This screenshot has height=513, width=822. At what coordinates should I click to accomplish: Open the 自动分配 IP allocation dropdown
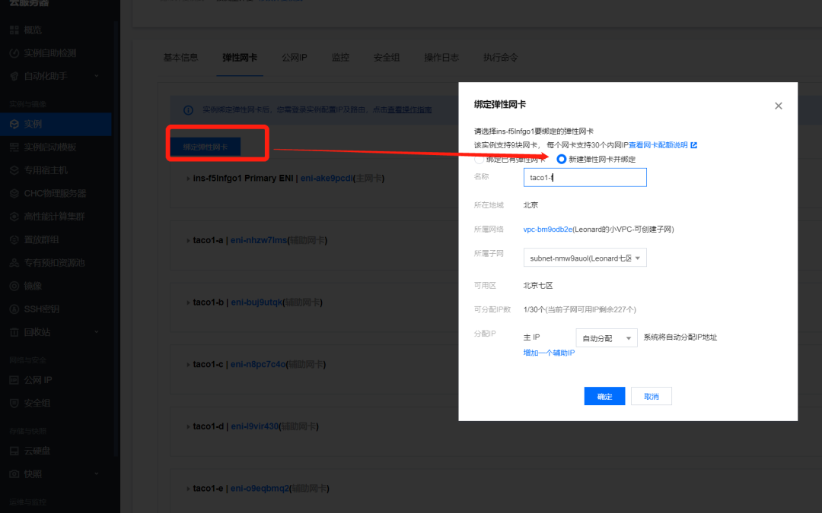click(607, 338)
